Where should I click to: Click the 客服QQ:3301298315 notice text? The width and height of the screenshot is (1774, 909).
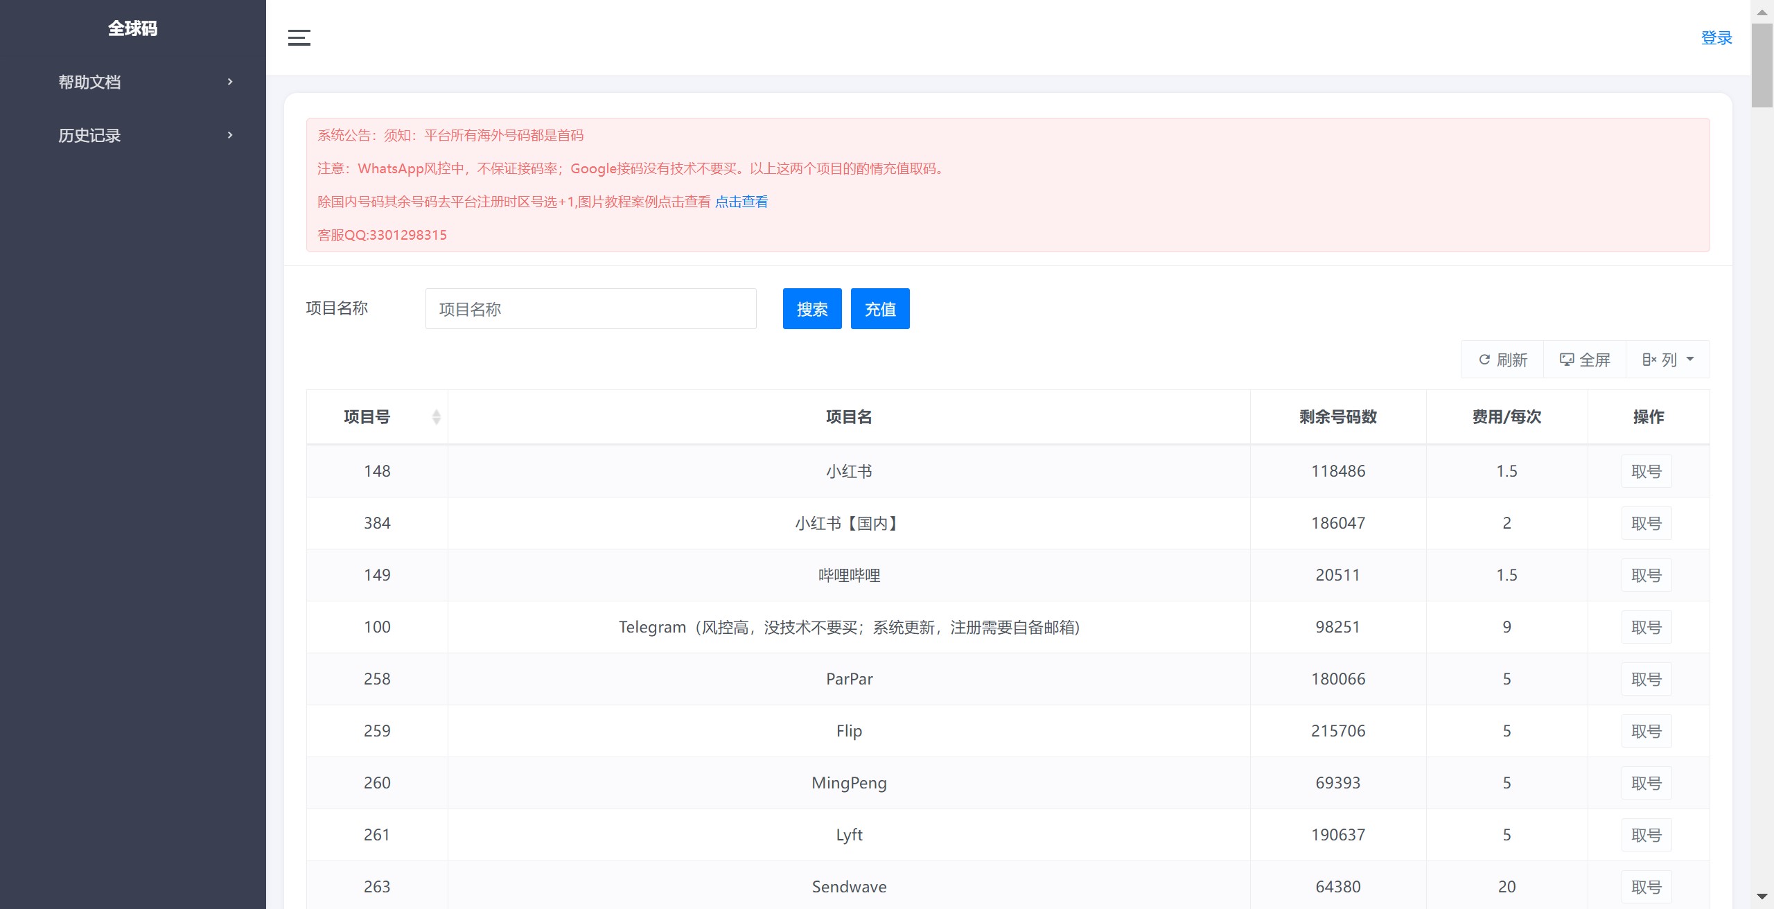382,235
